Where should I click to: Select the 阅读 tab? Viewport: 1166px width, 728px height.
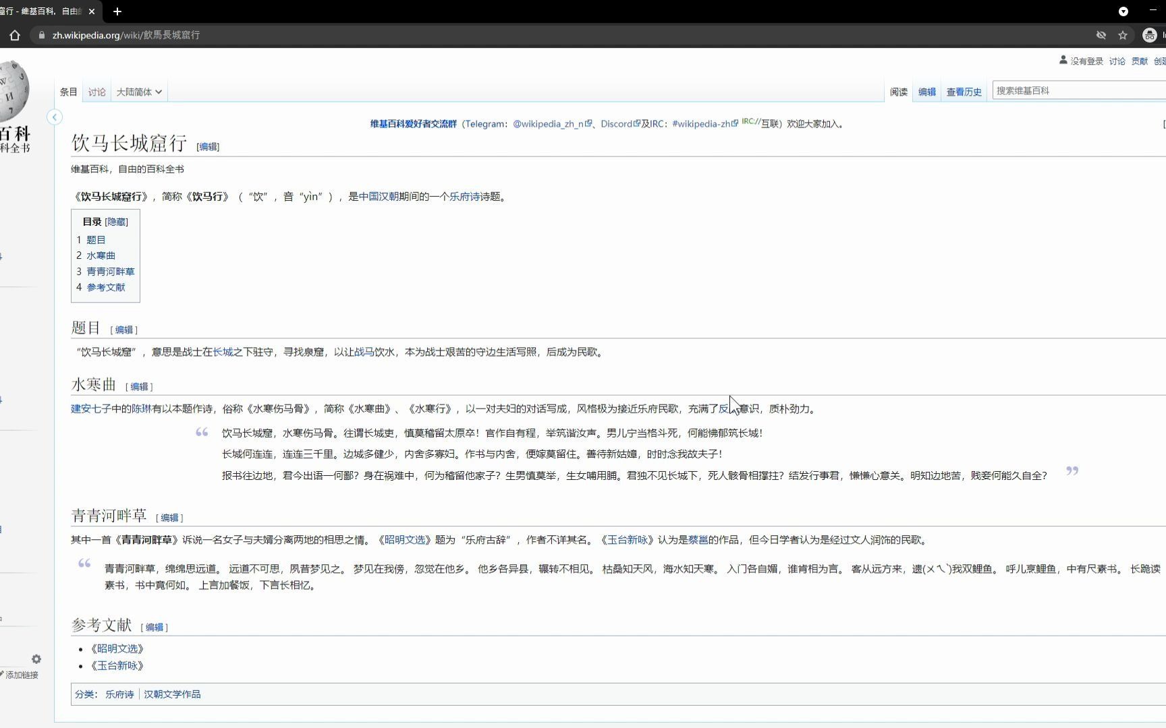(899, 92)
